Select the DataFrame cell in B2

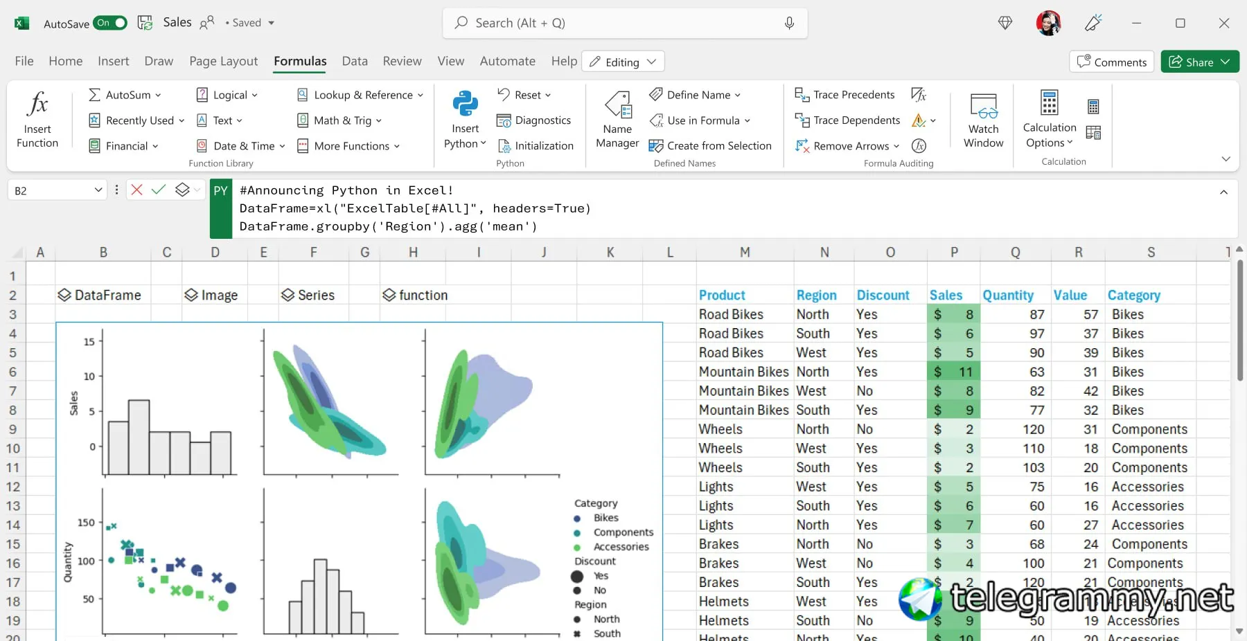103,295
